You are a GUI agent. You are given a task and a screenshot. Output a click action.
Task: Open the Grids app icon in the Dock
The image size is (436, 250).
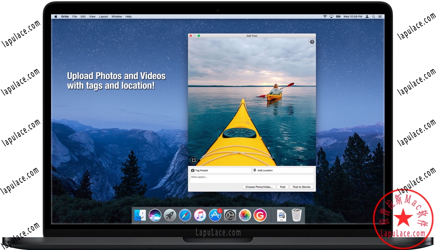260,215
